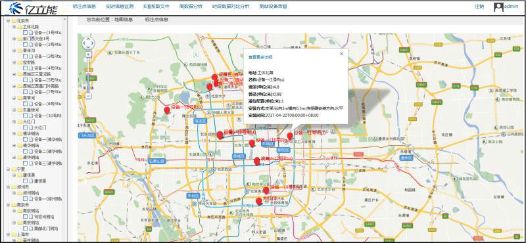Click the admin user avatar icon
This screenshot has height=243, width=526.
click(x=498, y=7)
